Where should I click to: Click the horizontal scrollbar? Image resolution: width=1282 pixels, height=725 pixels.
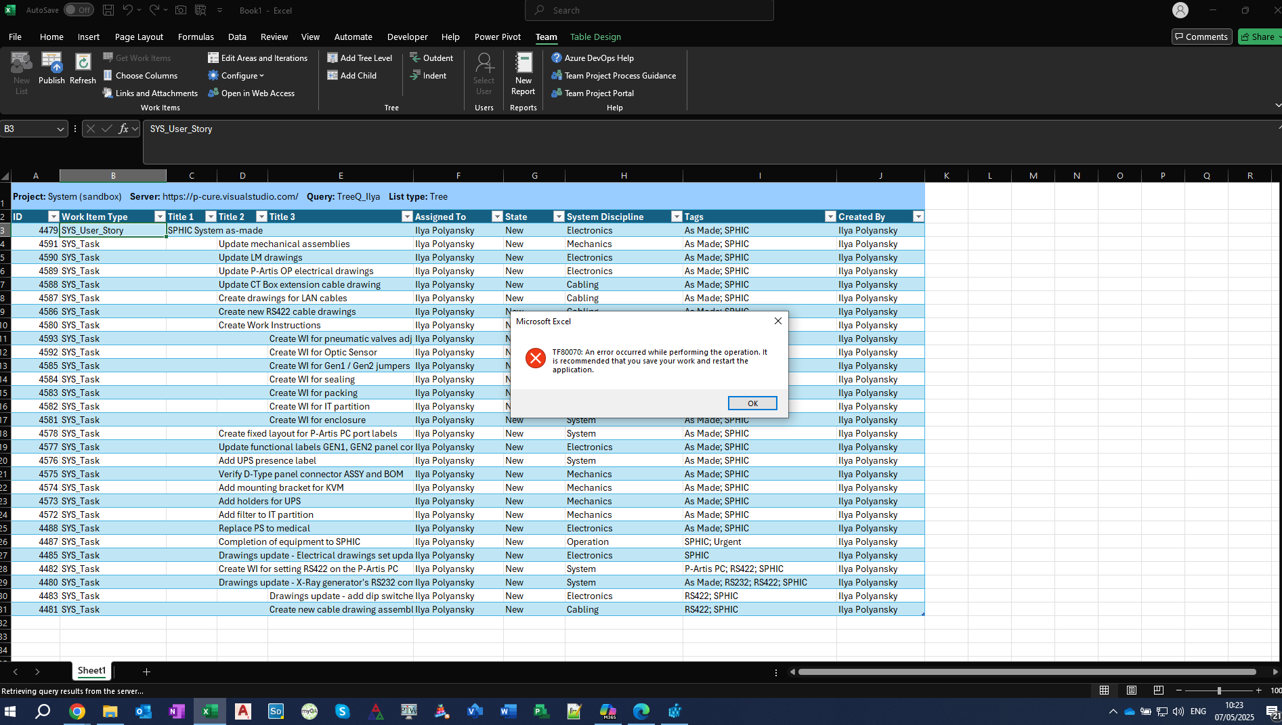[1027, 672]
